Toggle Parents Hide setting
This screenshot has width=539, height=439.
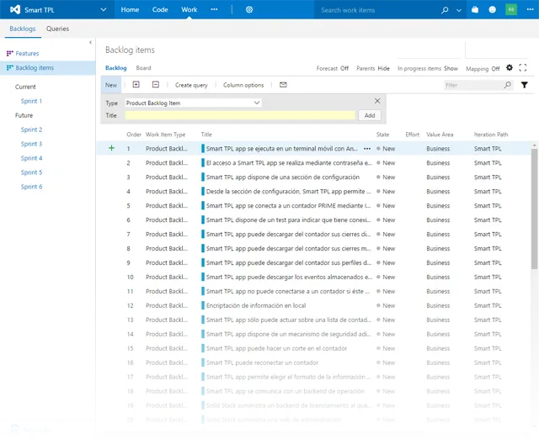(x=373, y=68)
